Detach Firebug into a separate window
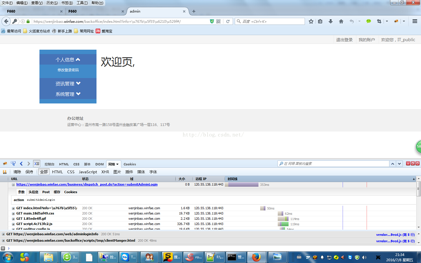This screenshot has width=421, height=263. (413, 163)
